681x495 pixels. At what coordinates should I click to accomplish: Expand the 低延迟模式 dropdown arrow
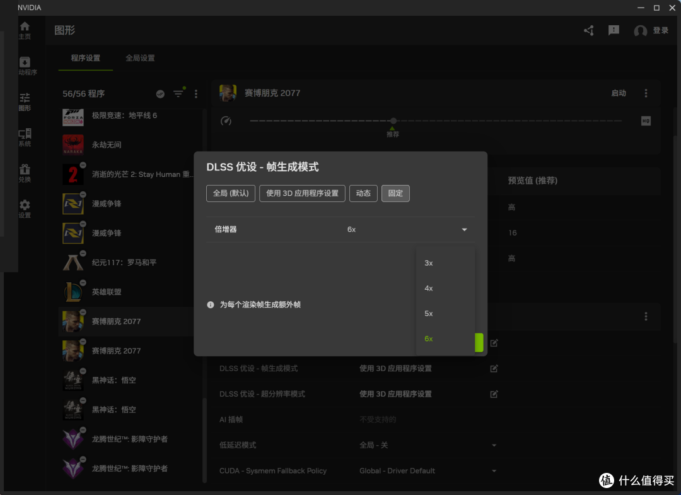pyautogui.click(x=494, y=445)
